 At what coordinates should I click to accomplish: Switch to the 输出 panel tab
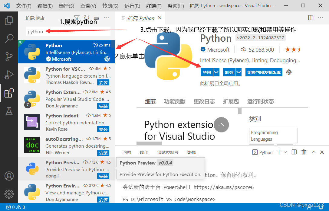(144, 152)
